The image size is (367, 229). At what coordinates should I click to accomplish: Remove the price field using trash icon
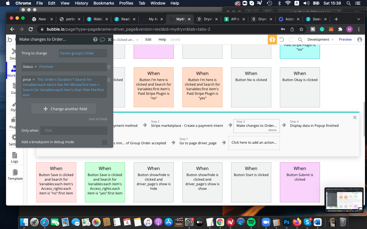pyautogui.click(x=109, y=80)
